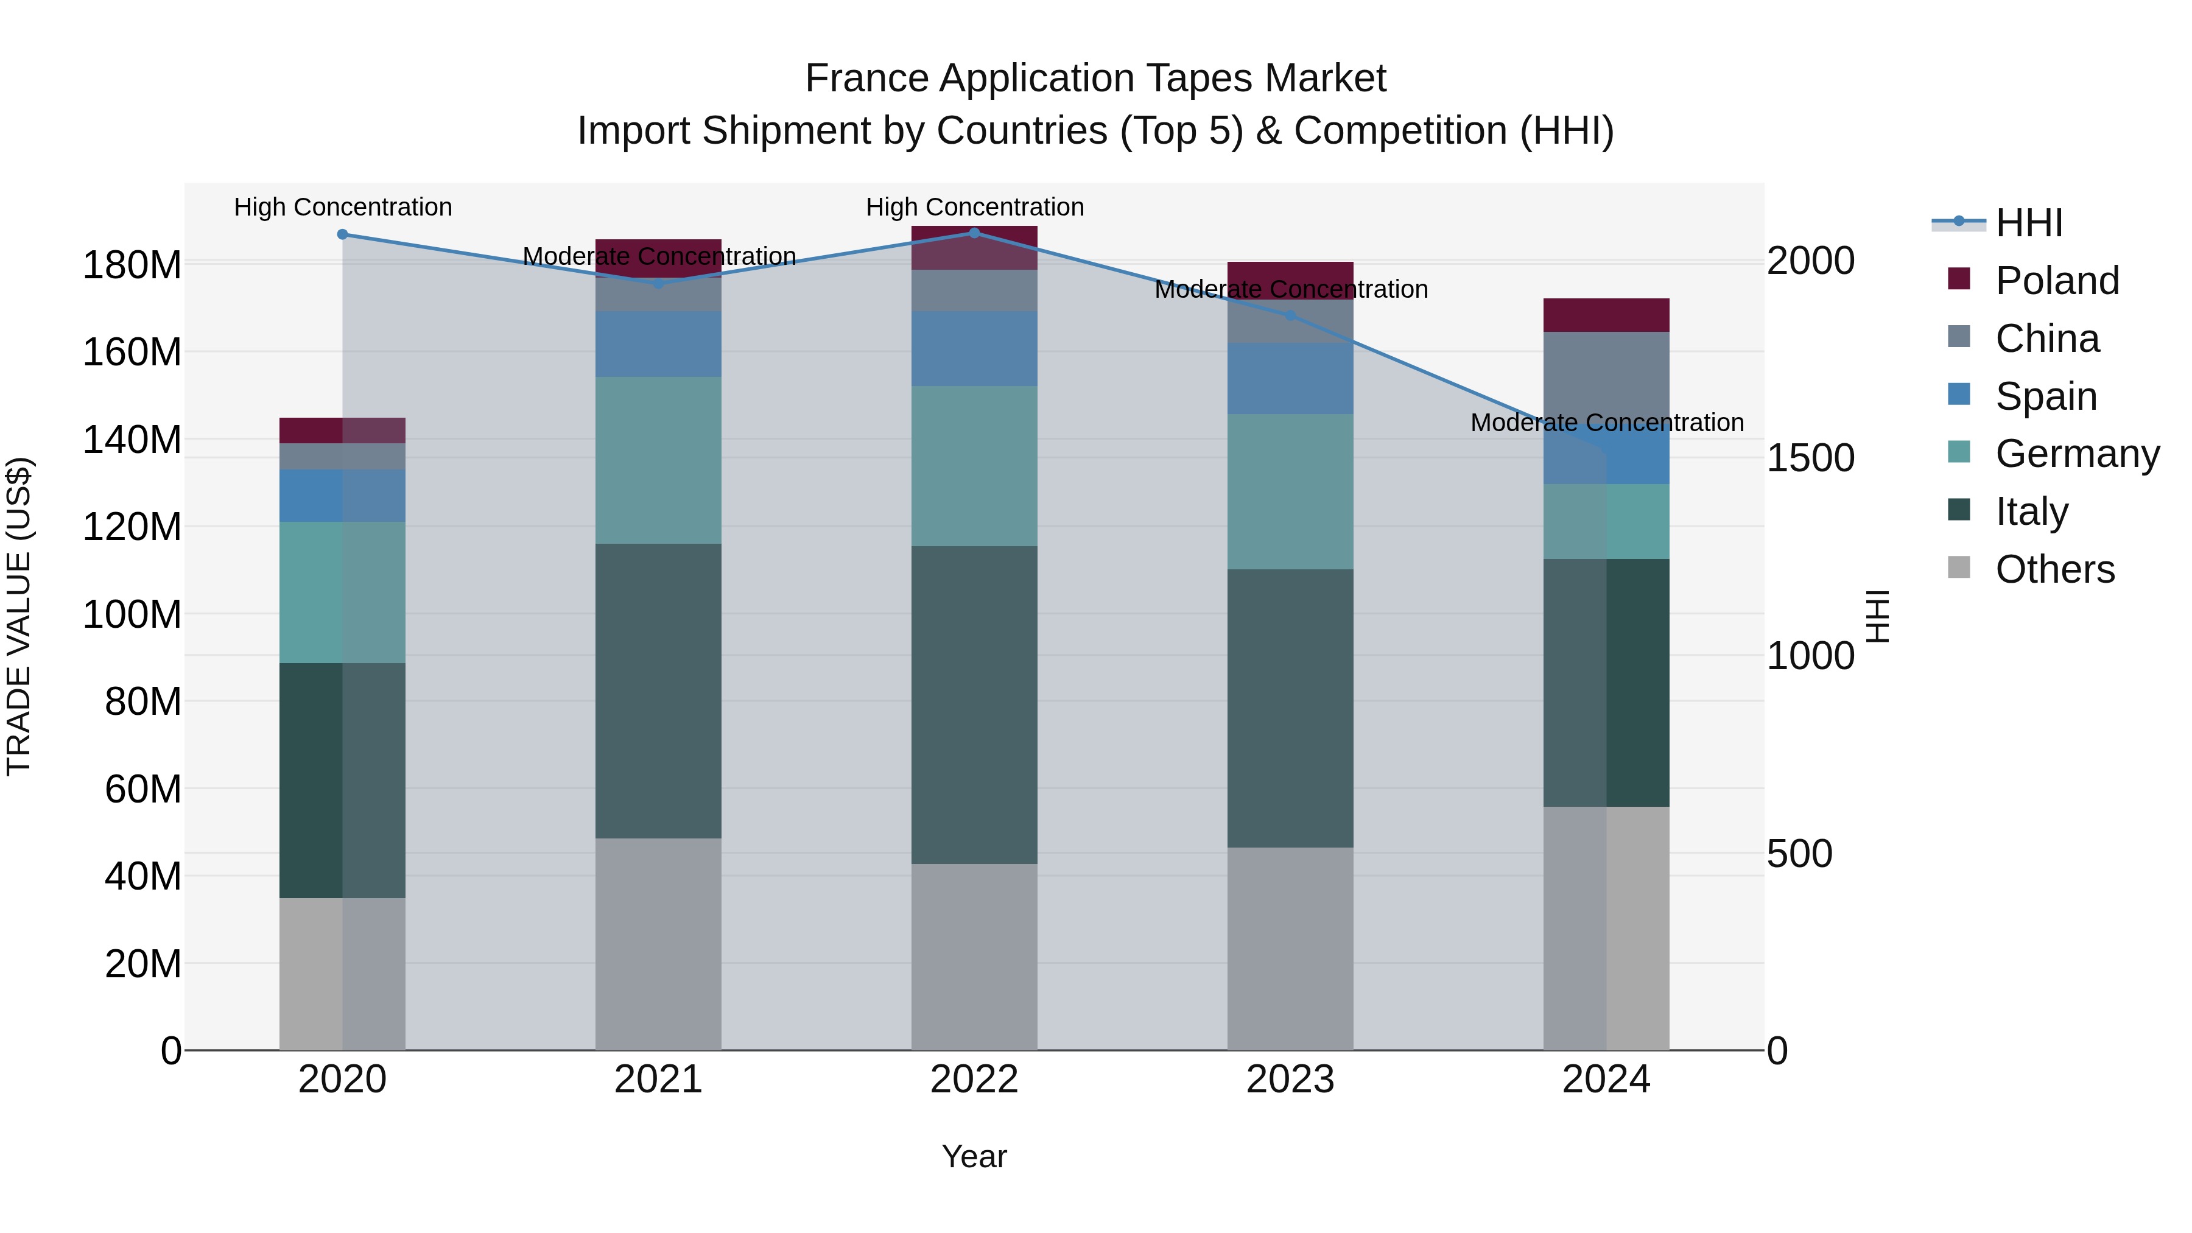
Task: Click the 2020 x-axis year label
Action: (342, 1080)
